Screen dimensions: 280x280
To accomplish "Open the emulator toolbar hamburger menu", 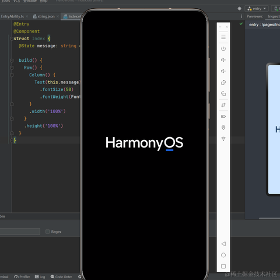I will click(x=223, y=37).
